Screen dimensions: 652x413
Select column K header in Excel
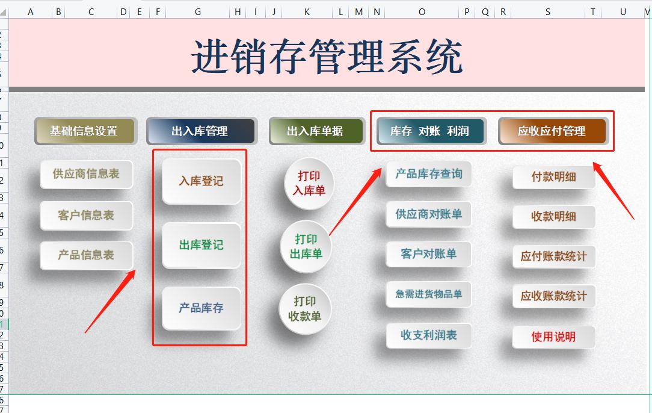click(306, 11)
